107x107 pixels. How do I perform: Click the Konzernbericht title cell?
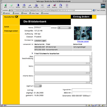click(59, 50)
